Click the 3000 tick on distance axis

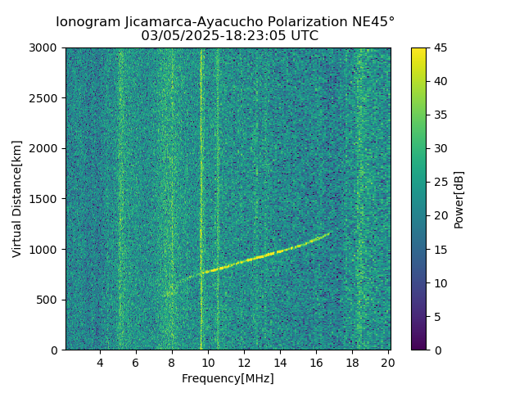coord(43,47)
